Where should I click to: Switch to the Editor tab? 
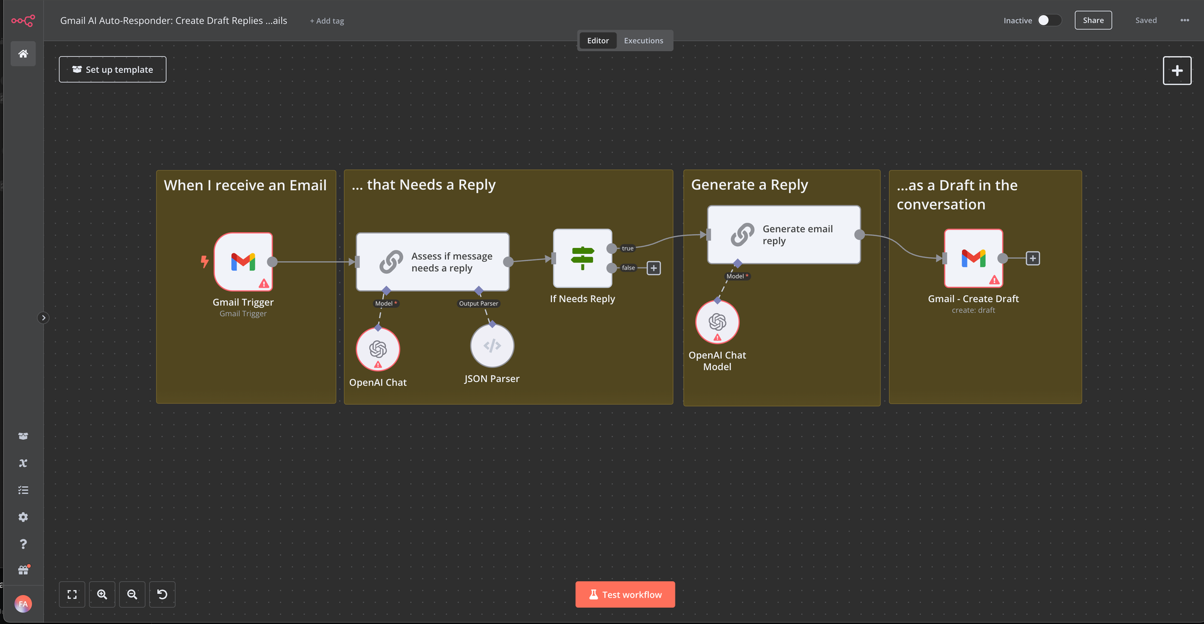tap(598, 40)
